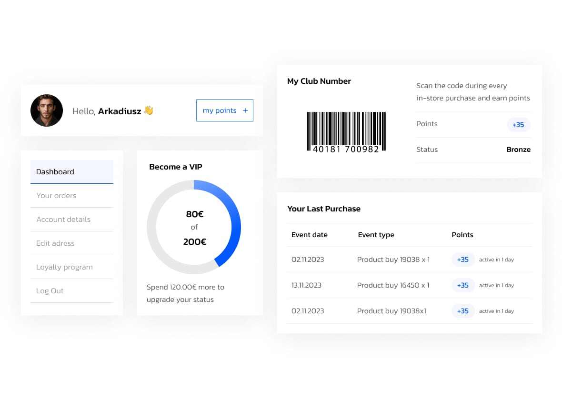The width and height of the screenshot is (562, 400).
Task: Click the plus icon inside my points button
Action: tap(245, 110)
